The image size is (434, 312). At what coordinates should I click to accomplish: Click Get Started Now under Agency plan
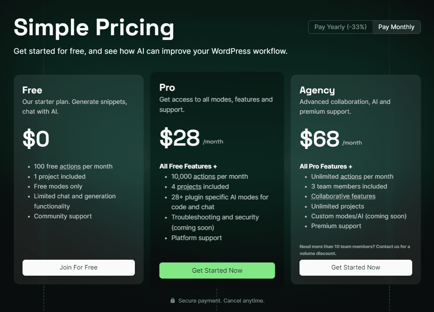pos(355,267)
